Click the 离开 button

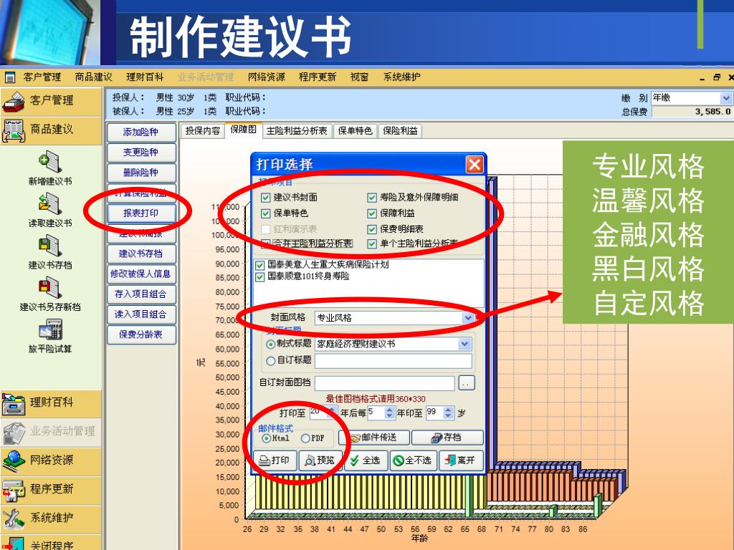point(460,460)
